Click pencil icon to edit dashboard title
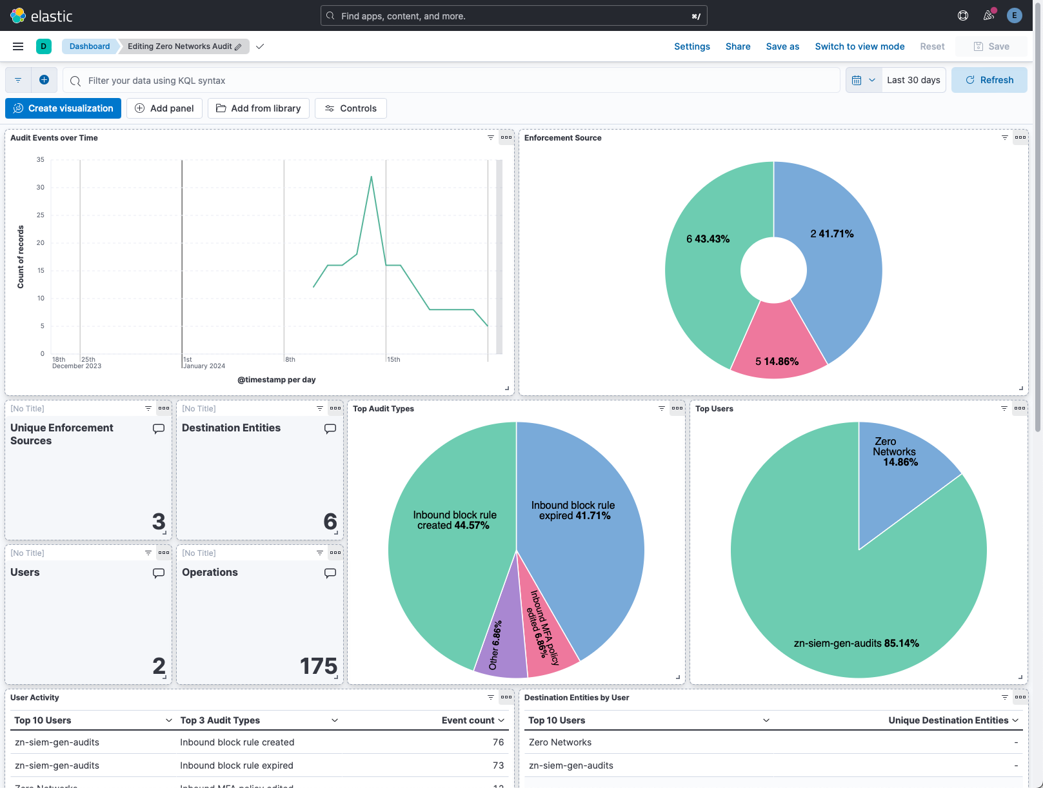The image size is (1043, 788). (x=238, y=47)
